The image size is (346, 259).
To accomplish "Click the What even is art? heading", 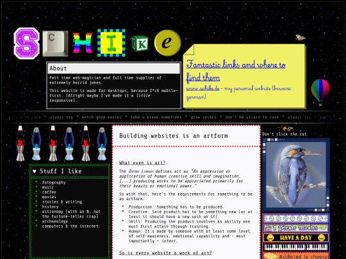I will (x=142, y=163).
